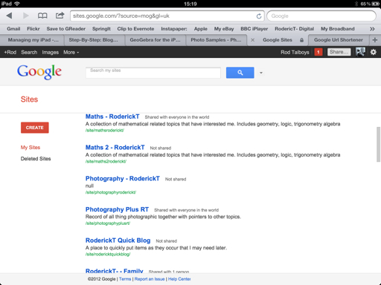
Task: Click SpringIt bookmark
Action: pos(101,29)
